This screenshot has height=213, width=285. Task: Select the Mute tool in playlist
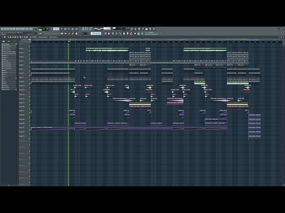[15, 37]
